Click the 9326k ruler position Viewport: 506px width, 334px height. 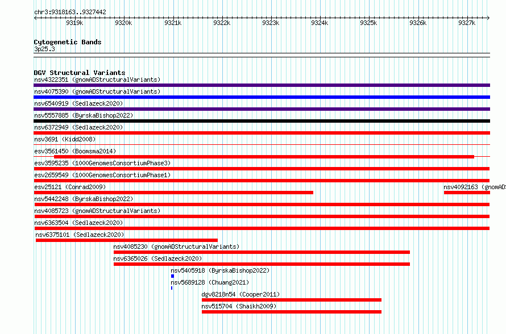pos(418,23)
